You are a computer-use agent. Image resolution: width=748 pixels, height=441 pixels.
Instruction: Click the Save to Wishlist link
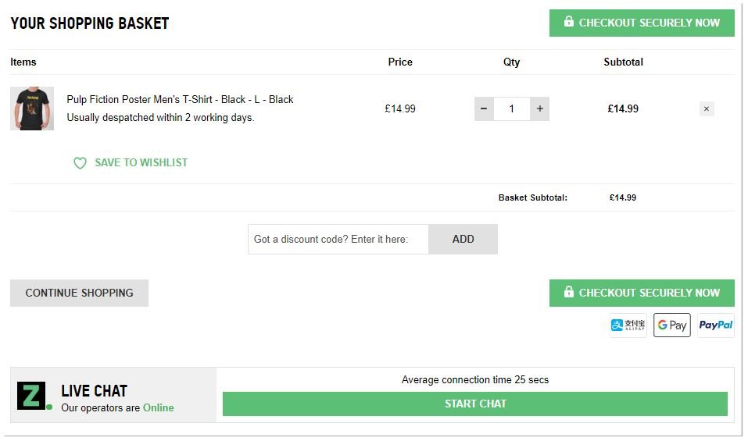(x=141, y=163)
